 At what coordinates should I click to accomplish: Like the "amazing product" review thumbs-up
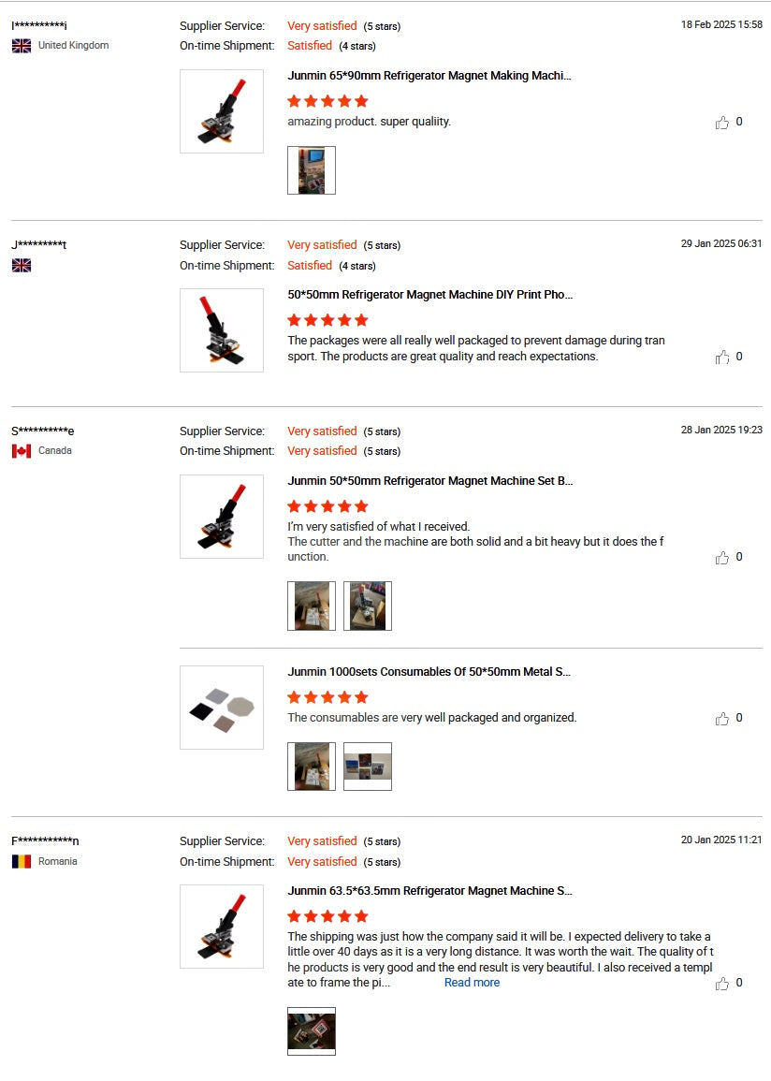click(722, 122)
